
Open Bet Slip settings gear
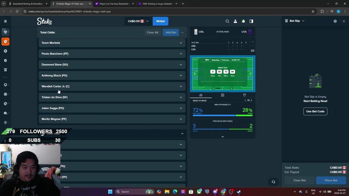[x=335, y=21]
